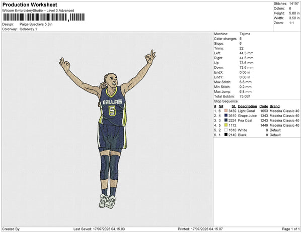This screenshot has width=302, height=233.
Task: Click the 'Created By:' footer label
Action: tap(11, 229)
